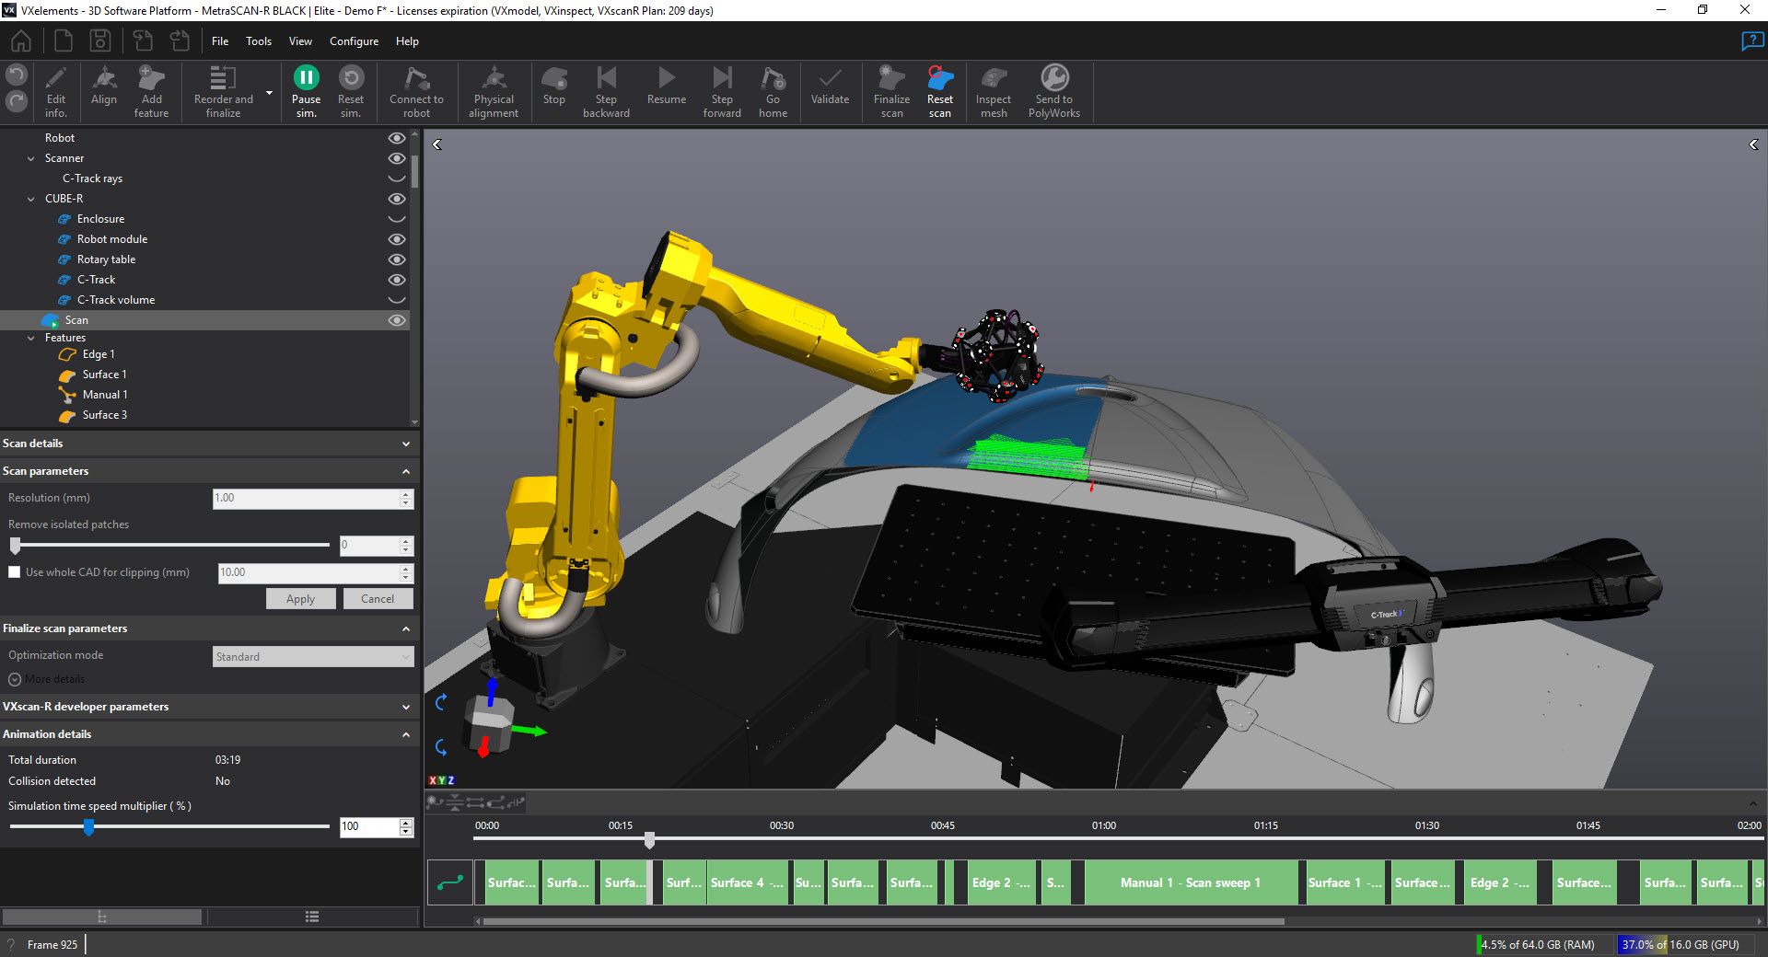
Task: Show the Enclosure
Action: [397, 219]
